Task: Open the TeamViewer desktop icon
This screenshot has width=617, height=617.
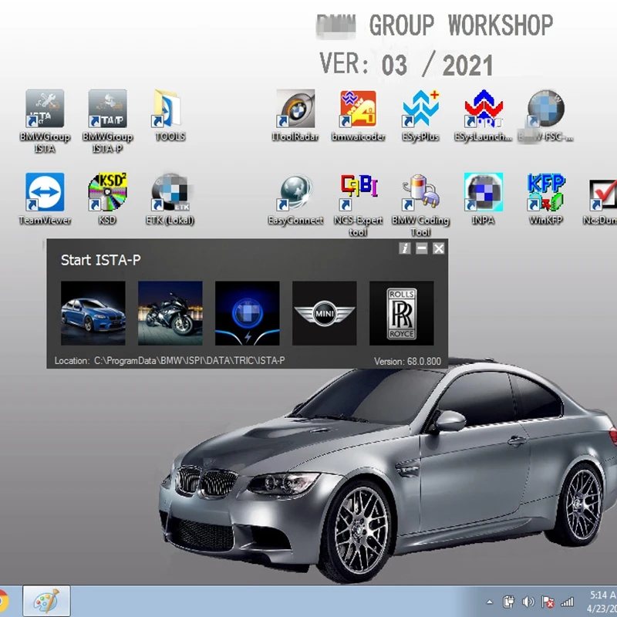Action: click(45, 193)
